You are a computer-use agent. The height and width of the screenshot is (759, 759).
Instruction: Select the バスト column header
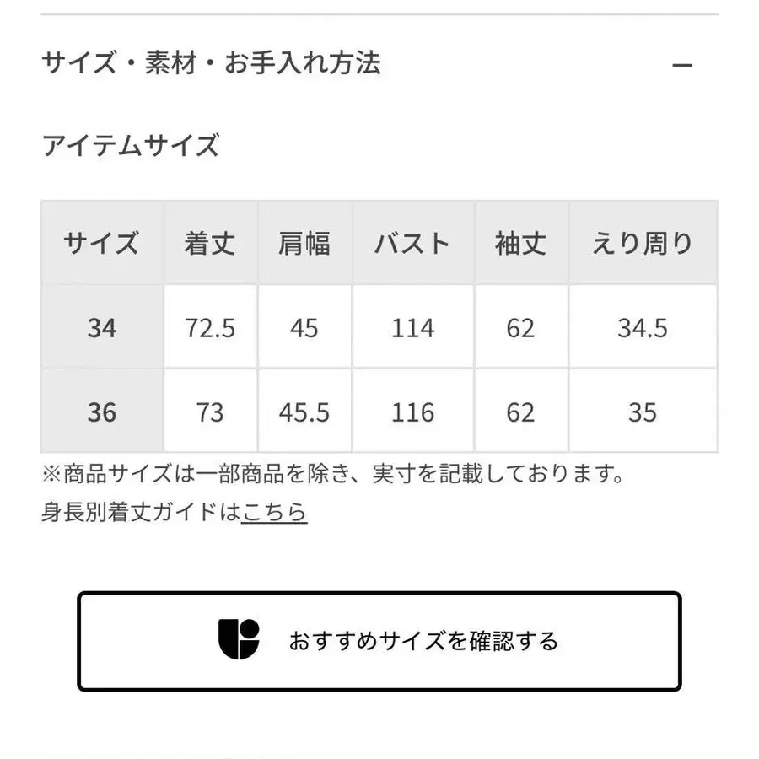click(412, 244)
